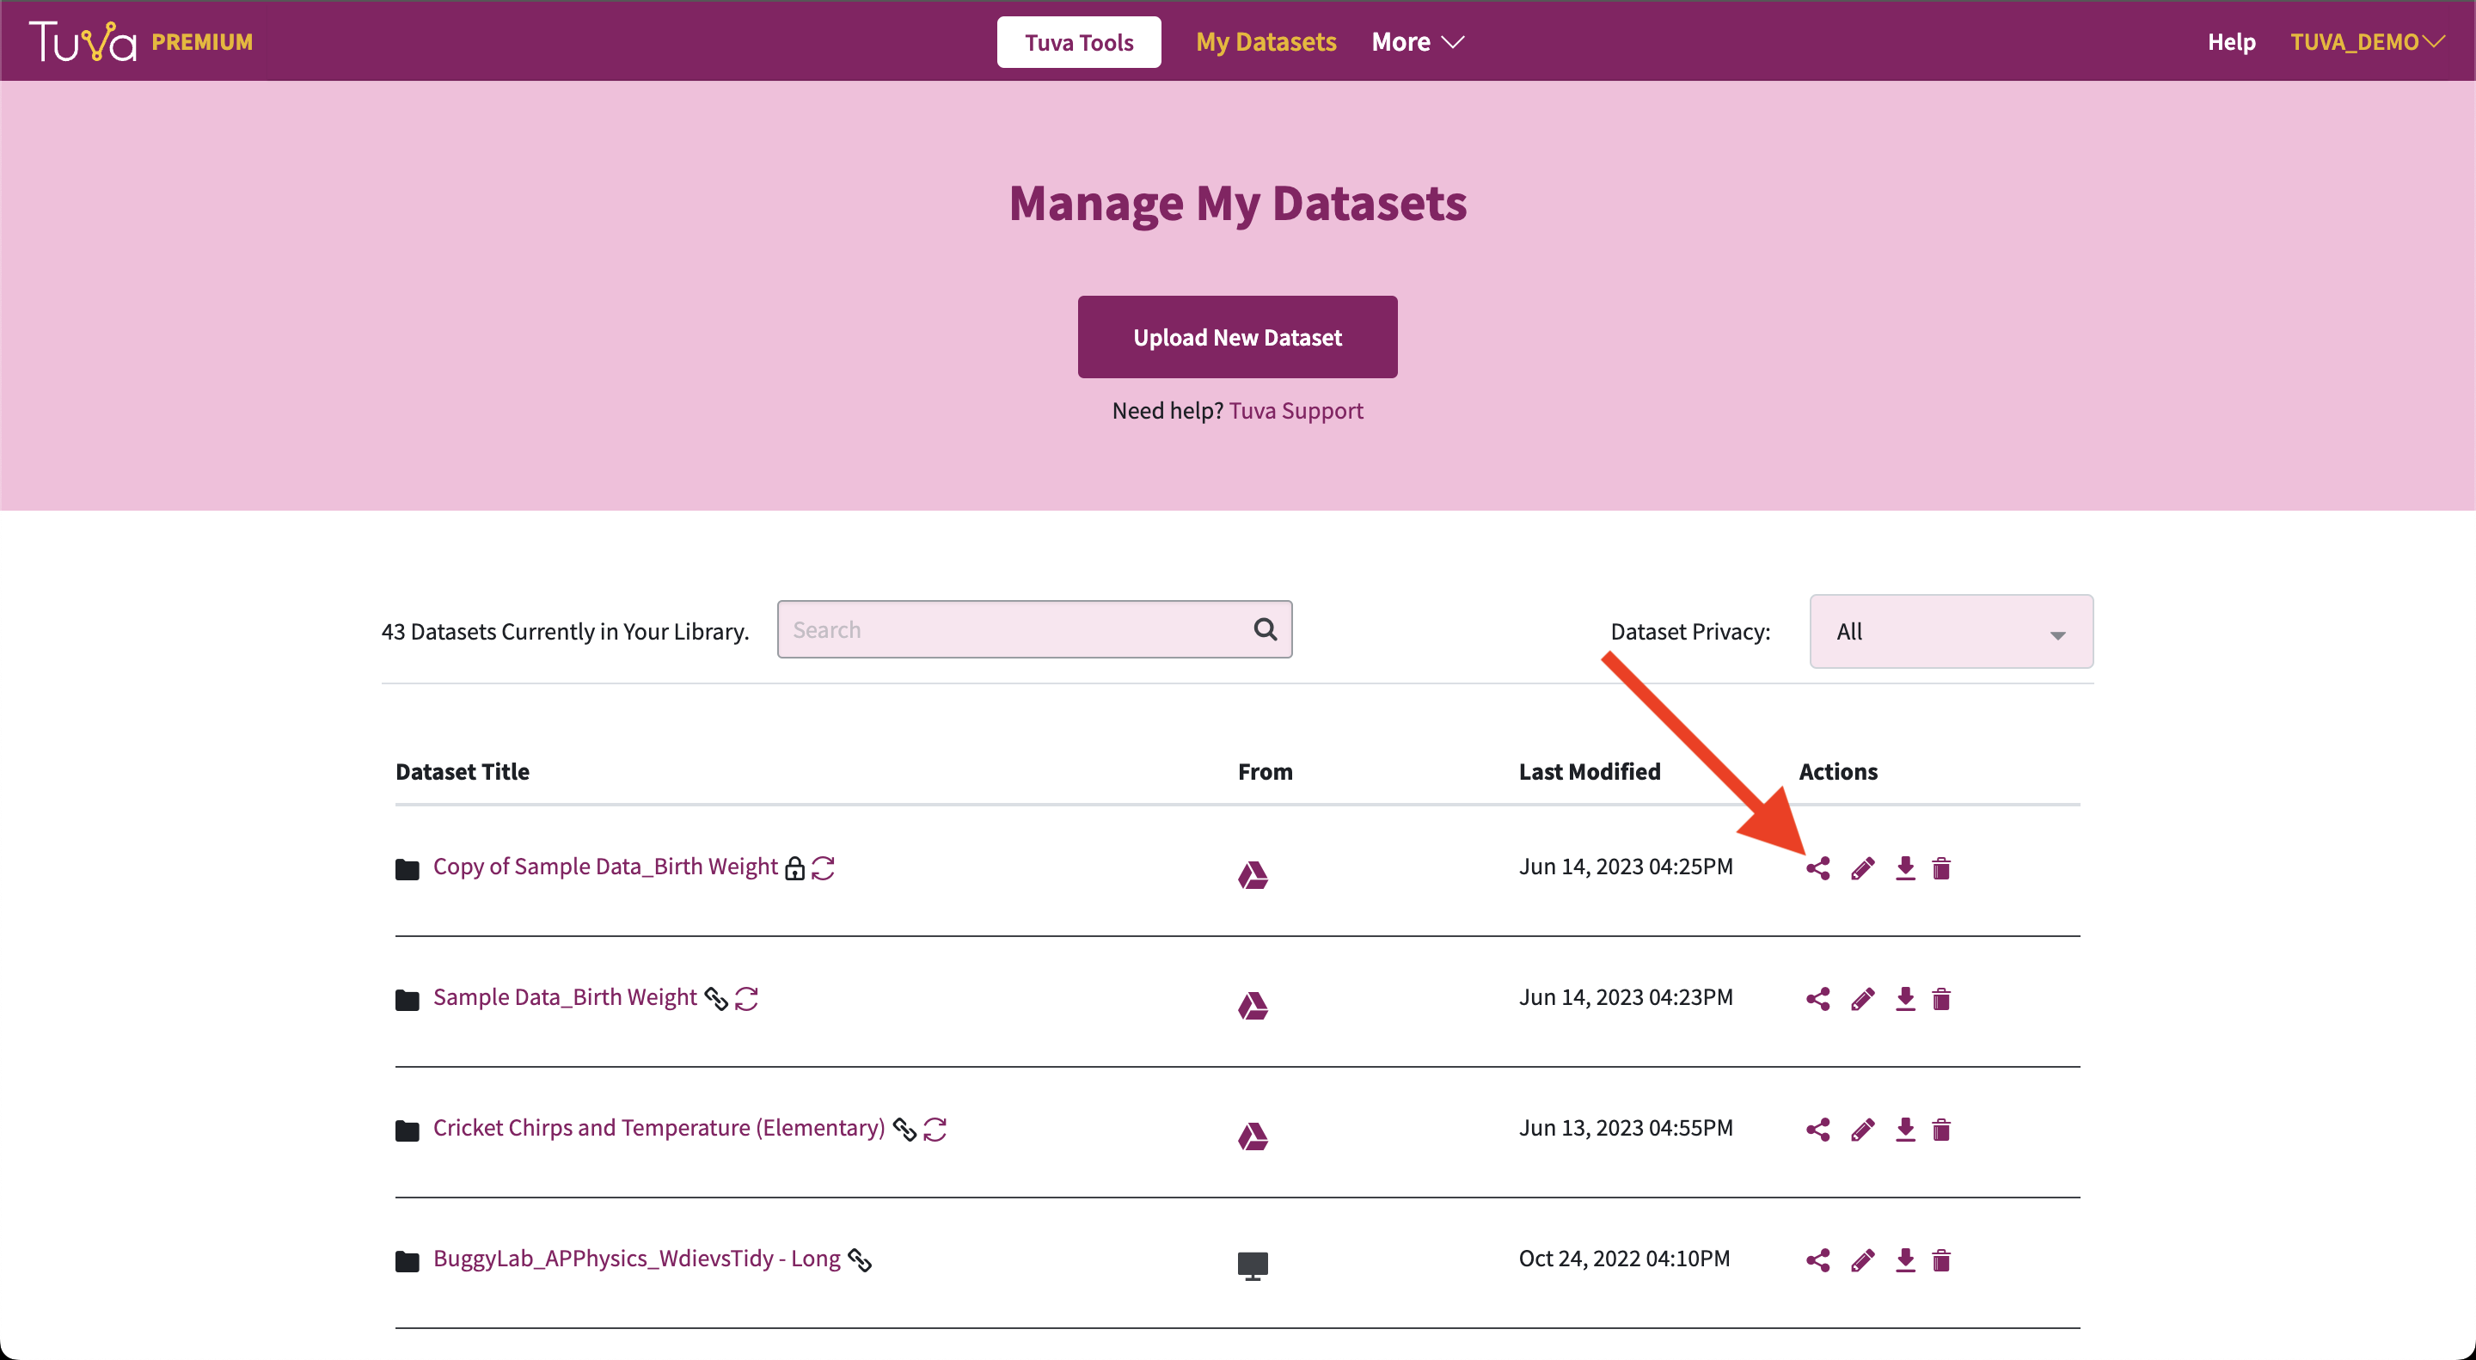The height and width of the screenshot is (1360, 2476).
Task: Expand the More menu in the header
Action: point(1418,41)
